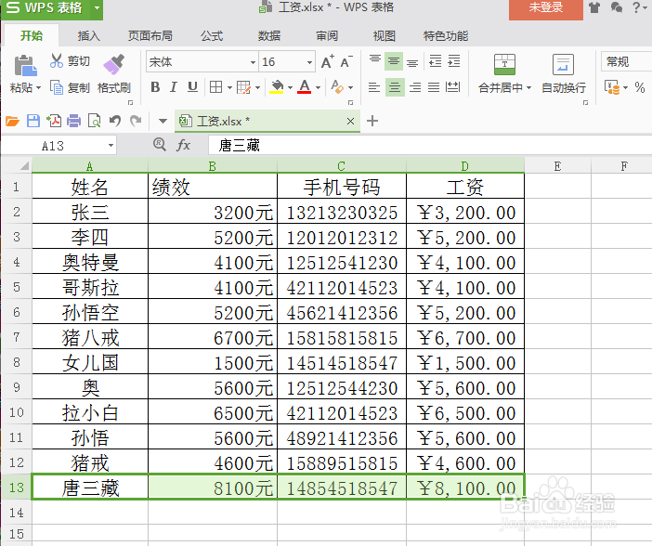Align text left
The image size is (652, 546).
pos(374,87)
